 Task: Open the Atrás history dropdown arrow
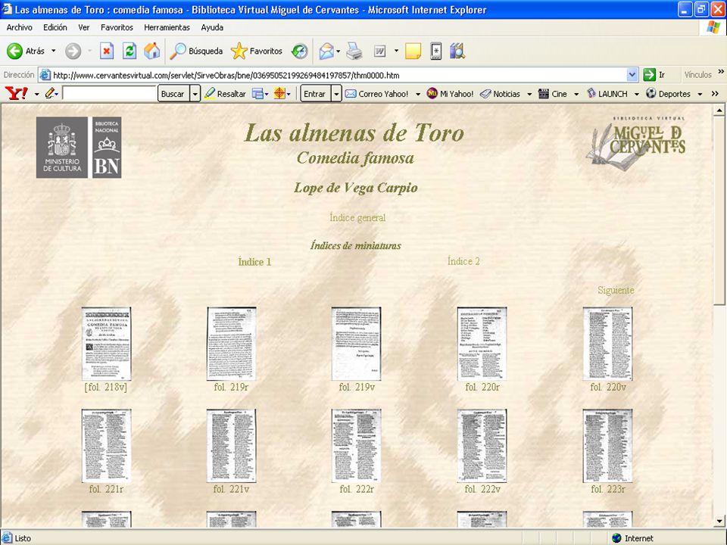pyautogui.click(x=53, y=51)
